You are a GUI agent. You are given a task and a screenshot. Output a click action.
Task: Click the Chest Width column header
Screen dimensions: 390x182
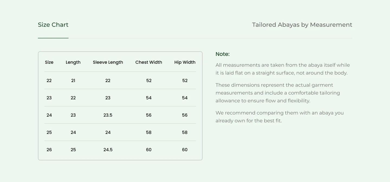pos(149,62)
